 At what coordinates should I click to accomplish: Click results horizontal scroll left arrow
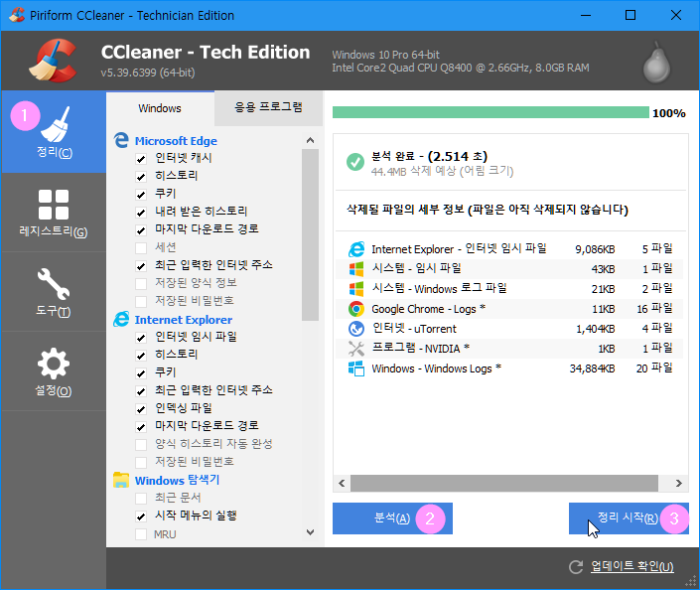(342, 484)
